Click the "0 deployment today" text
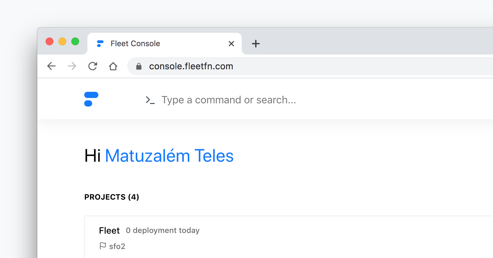The image size is (493, 258). tap(163, 230)
